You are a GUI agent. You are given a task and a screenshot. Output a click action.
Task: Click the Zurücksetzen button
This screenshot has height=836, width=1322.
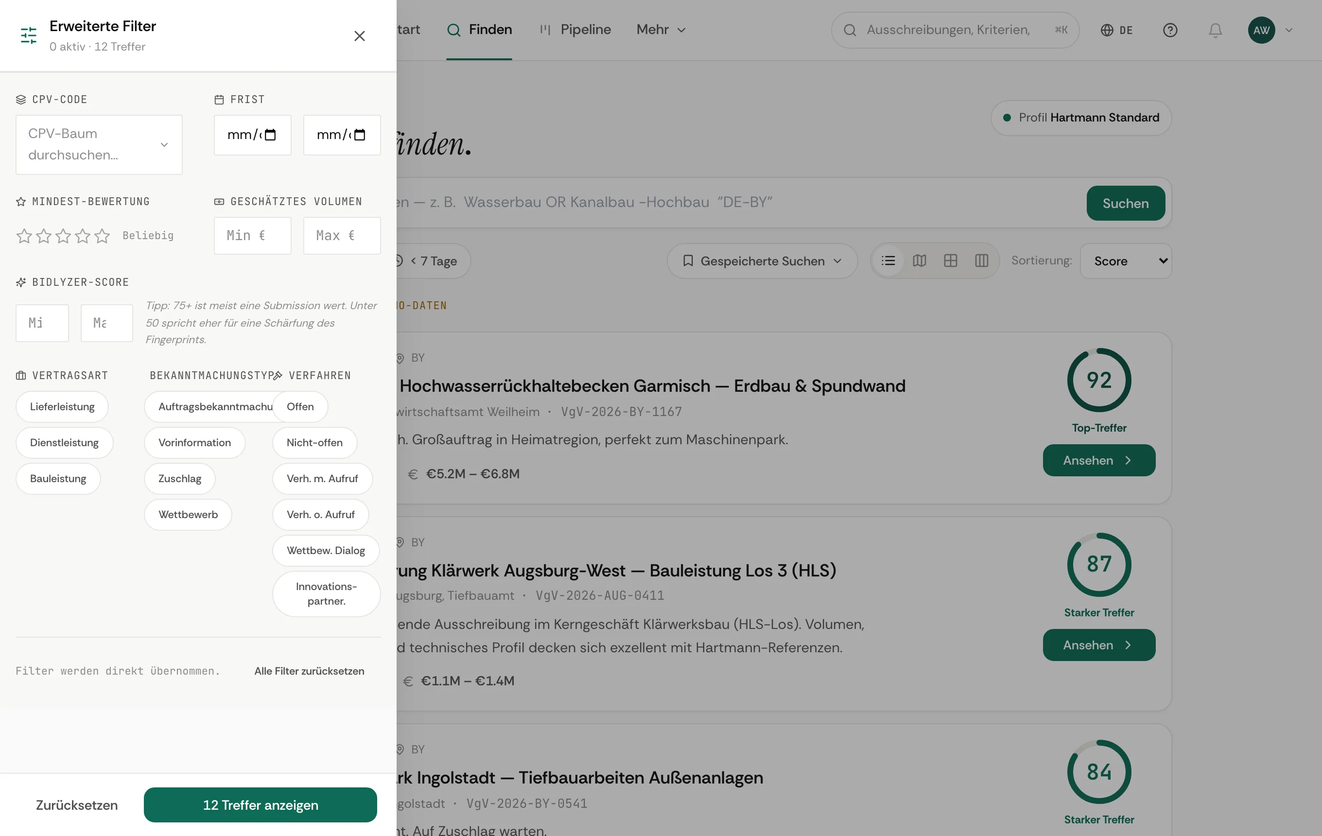[x=77, y=805]
